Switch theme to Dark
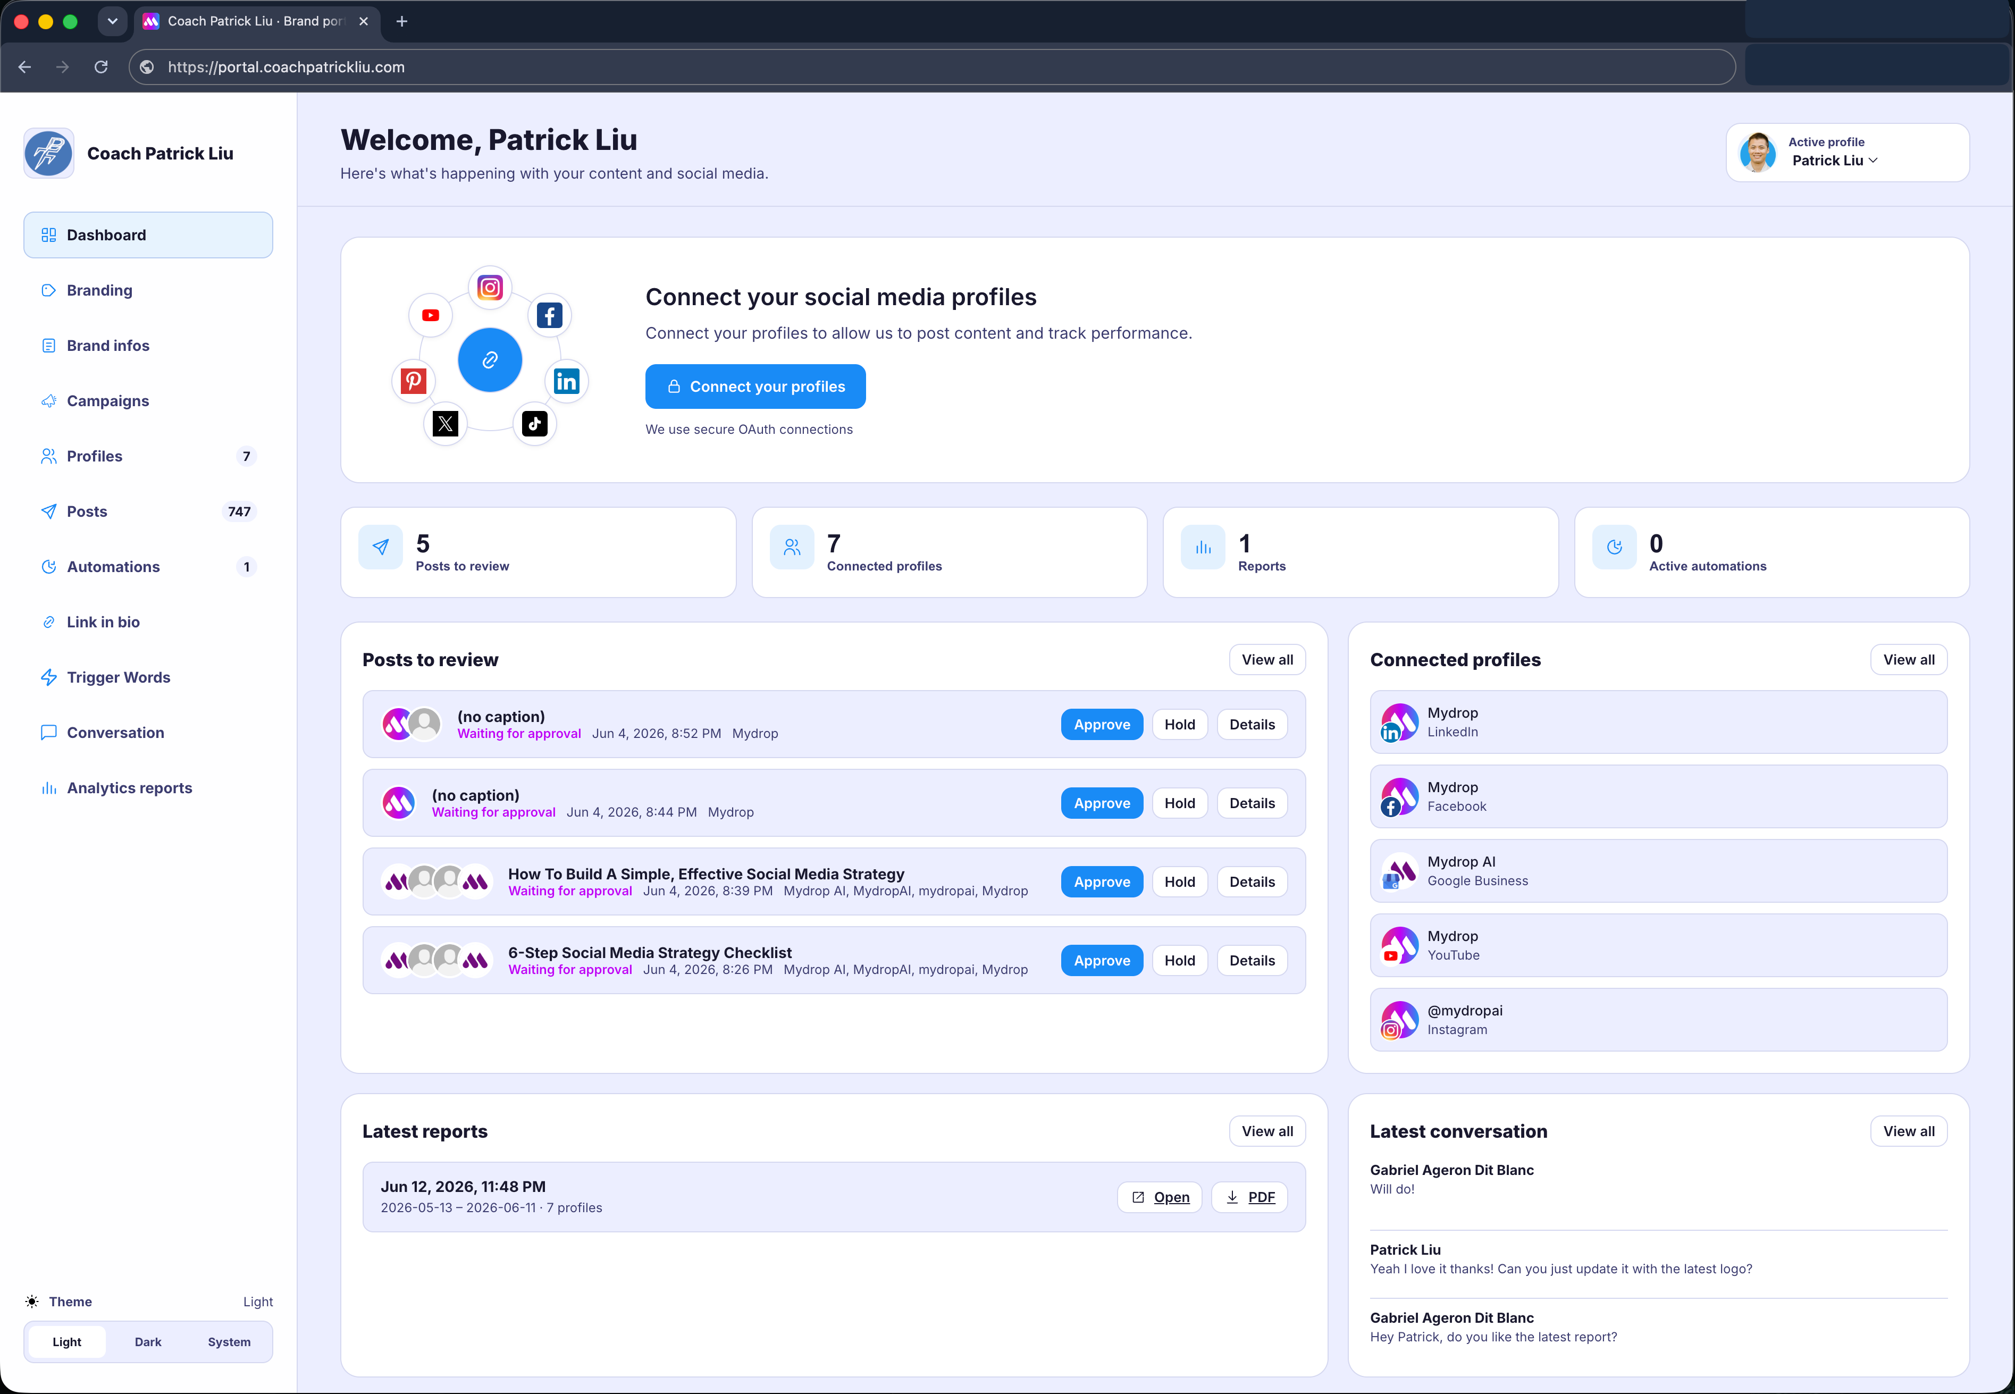The width and height of the screenshot is (2015, 1394). pos(148,1341)
